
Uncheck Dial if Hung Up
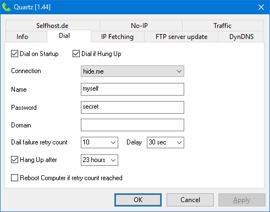coord(76,54)
